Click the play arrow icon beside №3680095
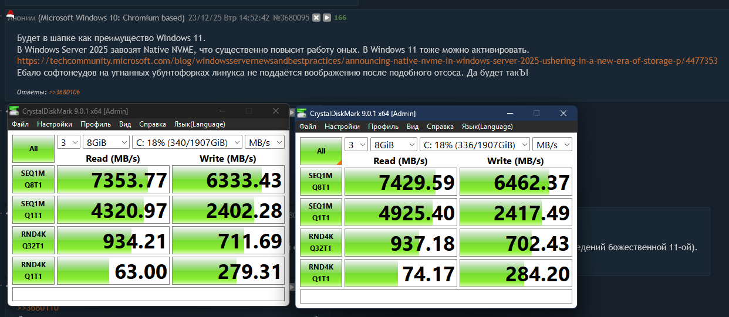 point(327,18)
